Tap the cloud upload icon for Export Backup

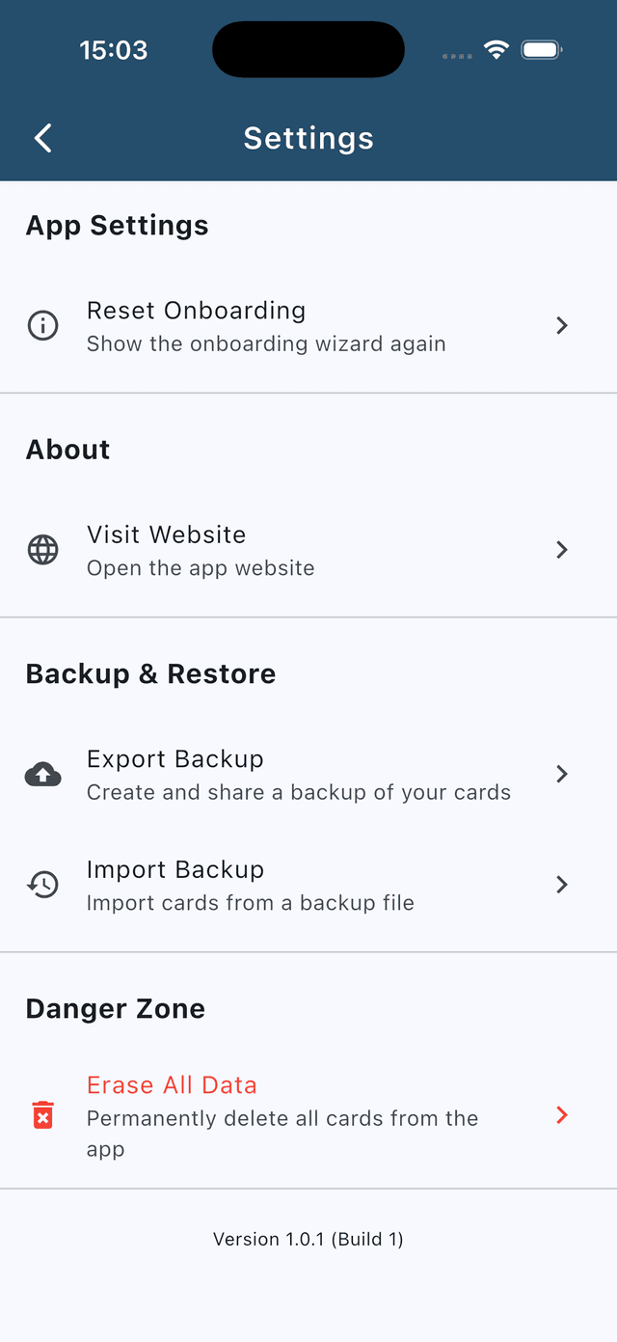[x=42, y=774]
